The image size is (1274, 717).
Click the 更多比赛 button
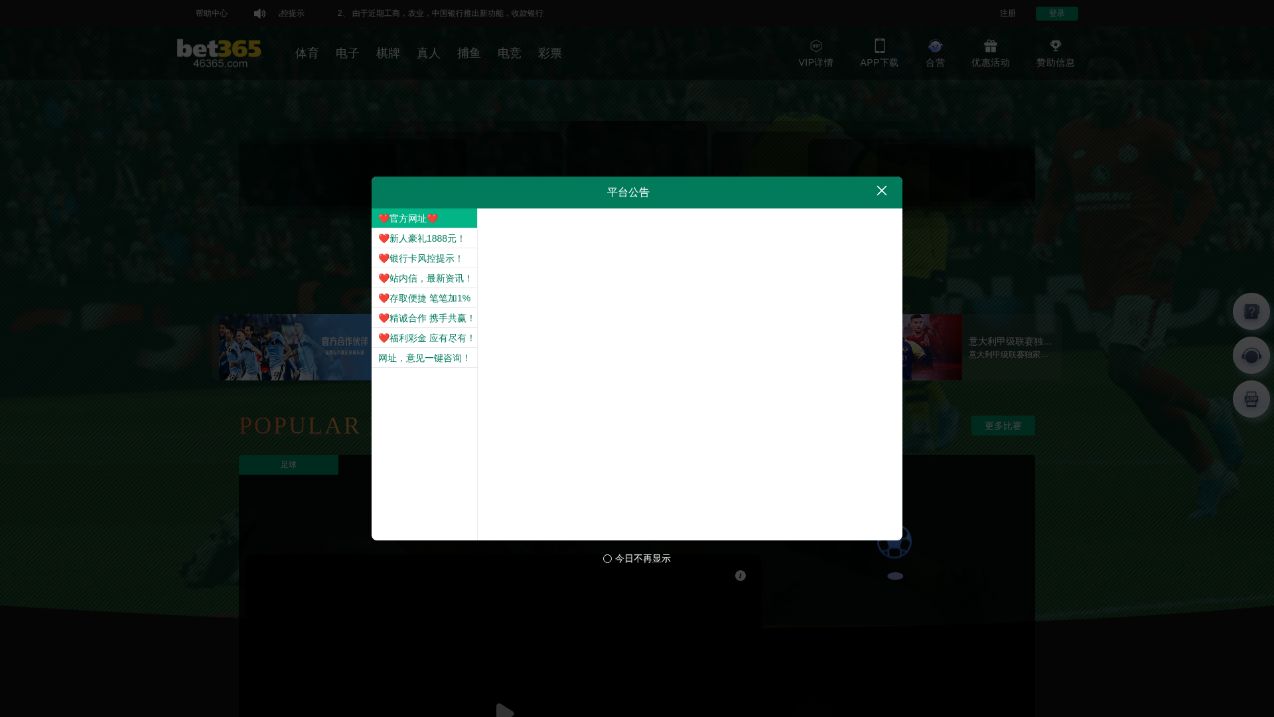tap(1003, 426)
